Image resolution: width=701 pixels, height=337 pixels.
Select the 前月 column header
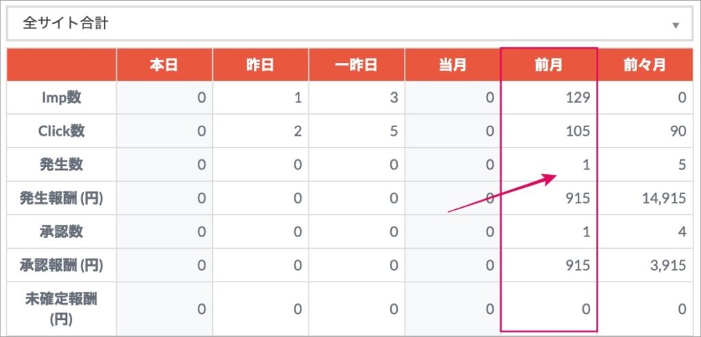(548, 65)
